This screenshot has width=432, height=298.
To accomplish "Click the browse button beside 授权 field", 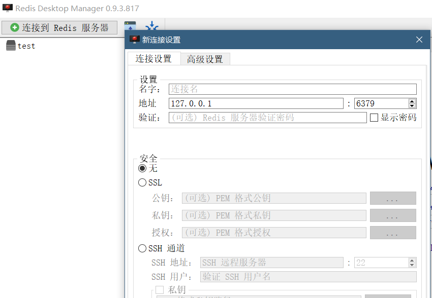I will [x=393, y=233].
